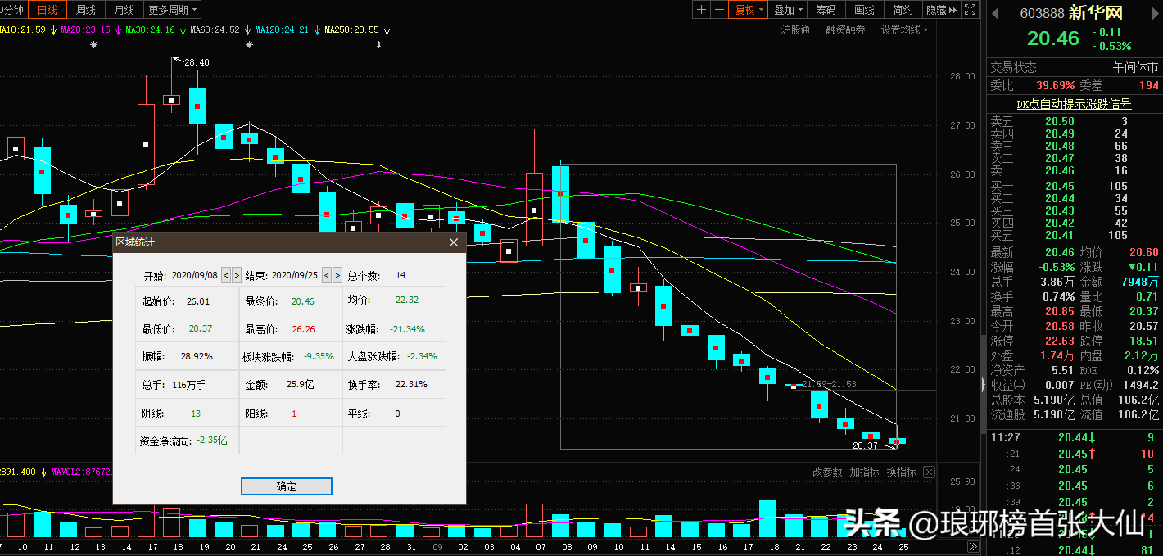Click 委比 value 39.69%
This screenshot has height=556, width=1163.
pos(1056,85)
